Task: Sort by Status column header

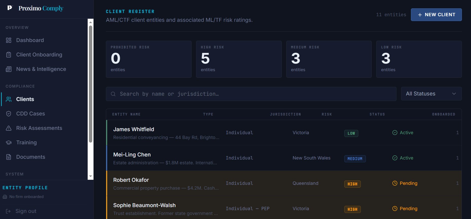Action: pos(377,114)
